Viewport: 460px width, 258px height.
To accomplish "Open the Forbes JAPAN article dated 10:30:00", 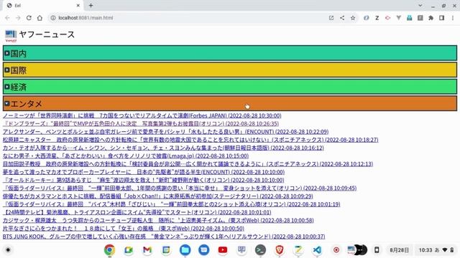I will pyautogui.click(x=142, y=115).
